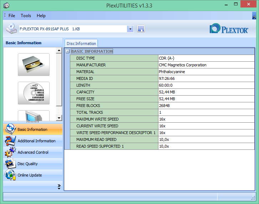Click the BASIC INFORMATION group header
Image resolution: width=259 pixels, height=204 pixels.
pyautogui.click(x=92, y=51)
